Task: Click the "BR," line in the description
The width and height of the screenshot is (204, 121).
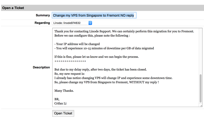Action: click(x=57, y=99)
